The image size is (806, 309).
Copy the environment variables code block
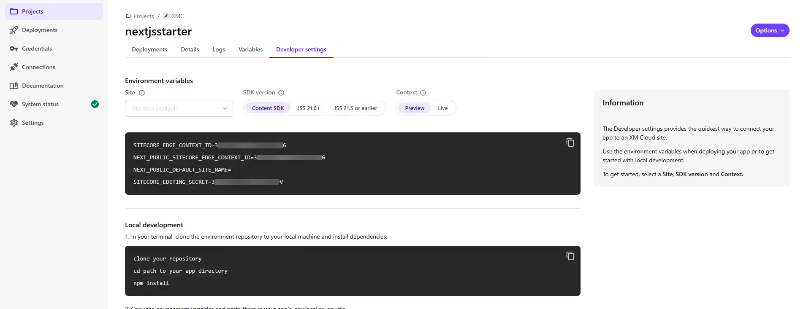pos(570,142)
